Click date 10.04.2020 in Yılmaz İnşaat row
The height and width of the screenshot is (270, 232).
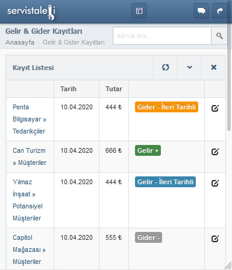[77, 182]
